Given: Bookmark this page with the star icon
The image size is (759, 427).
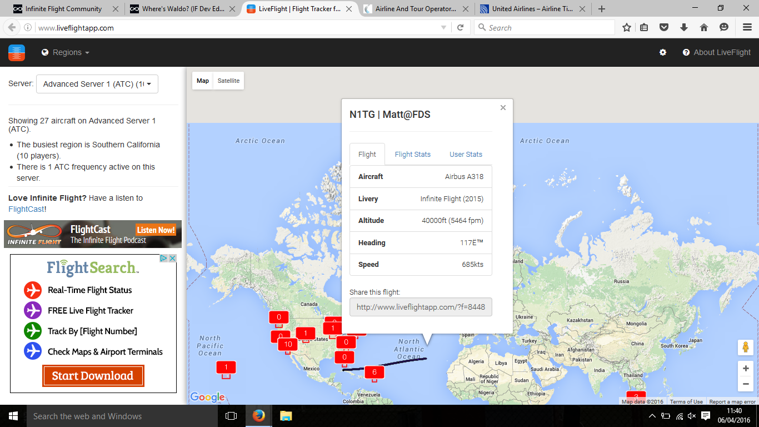Looking at the screenshot, I should (x=627, y=28).
